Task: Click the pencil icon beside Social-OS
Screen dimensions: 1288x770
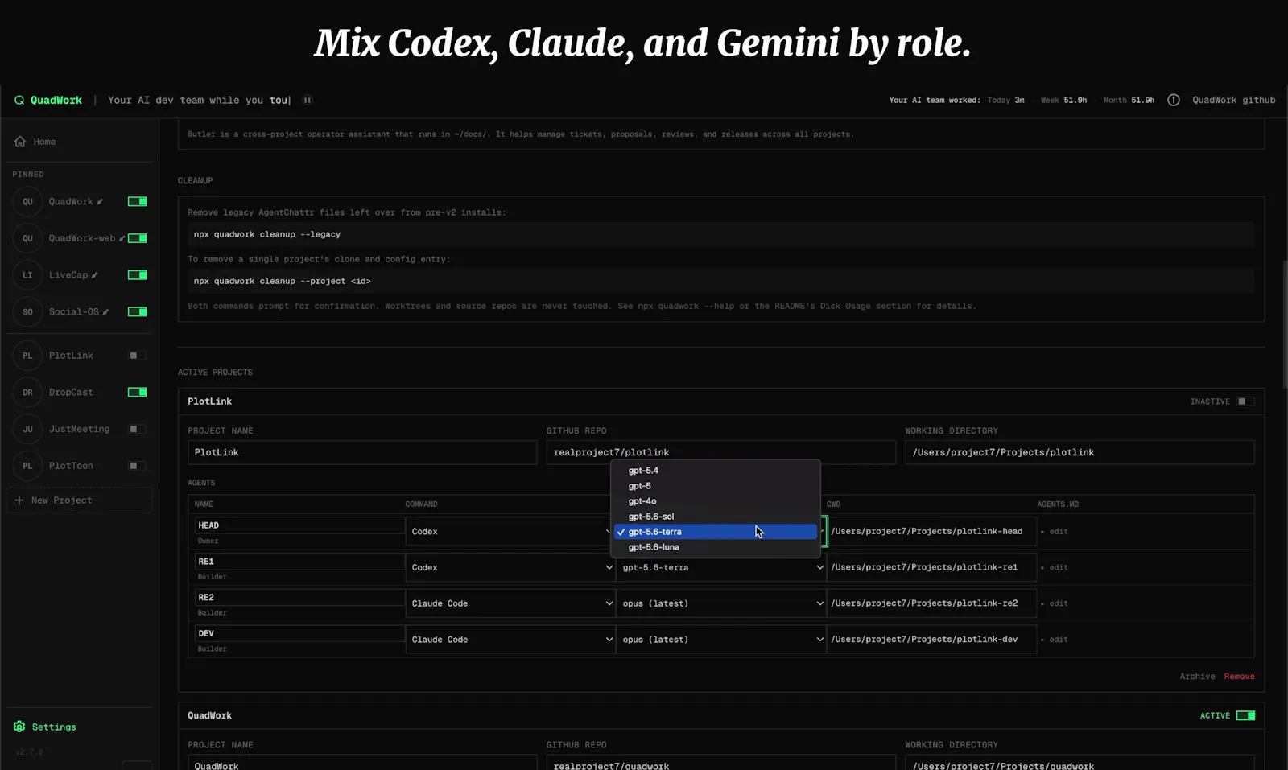Action: [105, 312]
